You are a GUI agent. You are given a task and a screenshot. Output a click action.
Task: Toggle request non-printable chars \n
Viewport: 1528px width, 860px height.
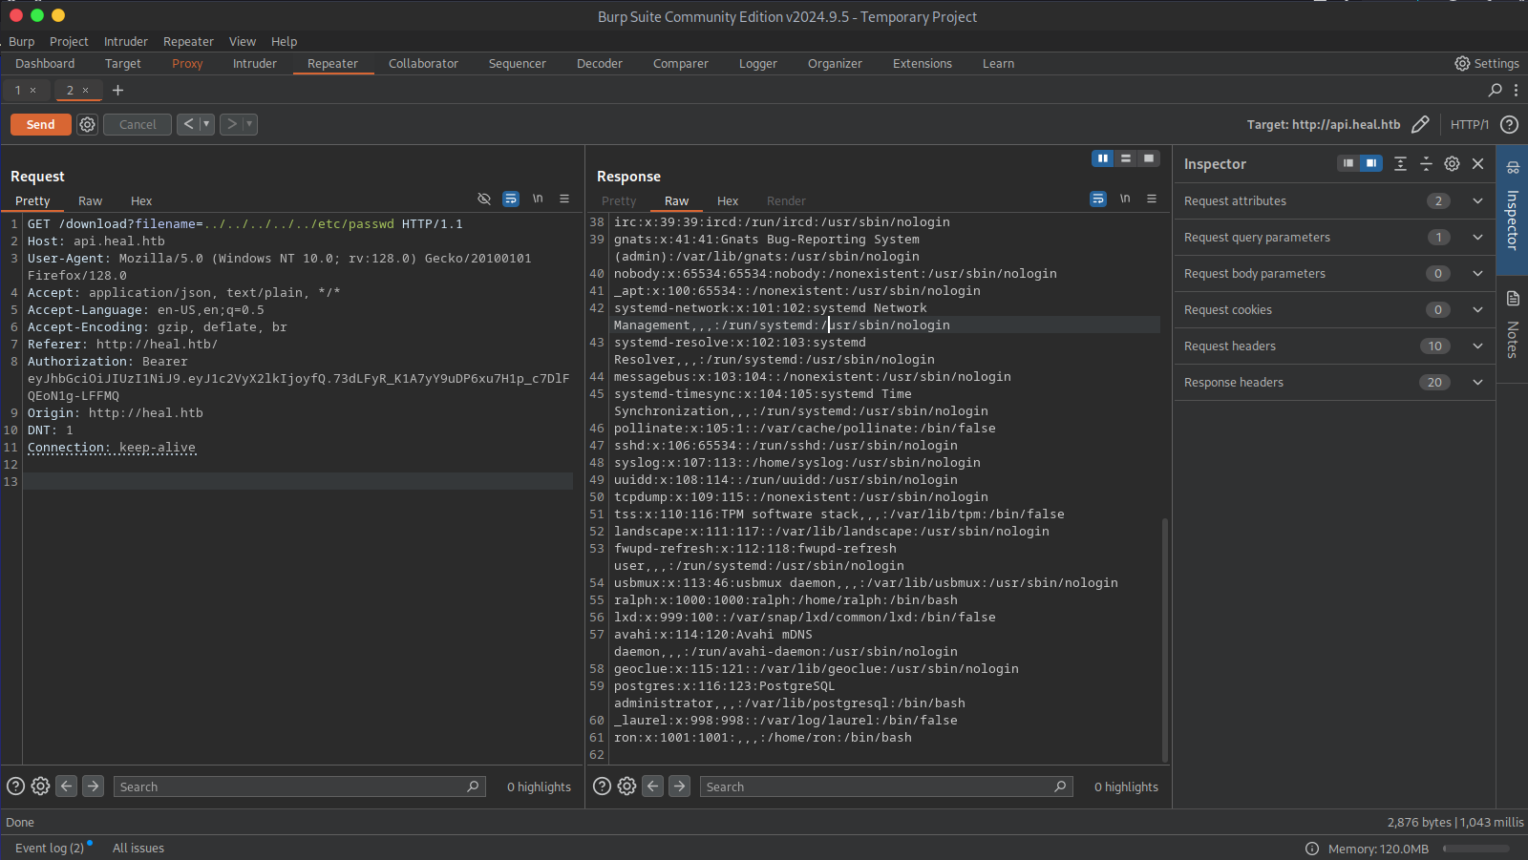pyautogui.click(x=538, y=199)
